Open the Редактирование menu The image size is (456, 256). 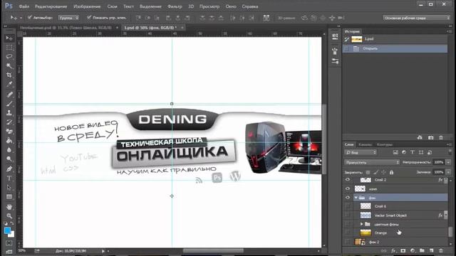pyautogui.click(x=51, y=6)
